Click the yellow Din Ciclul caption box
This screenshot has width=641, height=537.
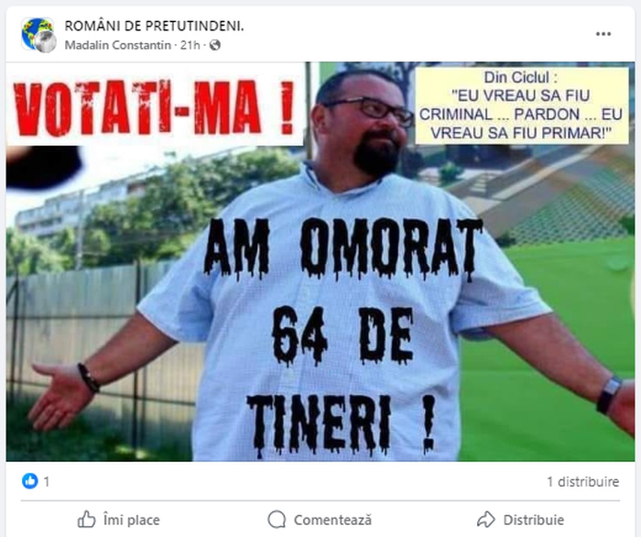pos(522,105)
